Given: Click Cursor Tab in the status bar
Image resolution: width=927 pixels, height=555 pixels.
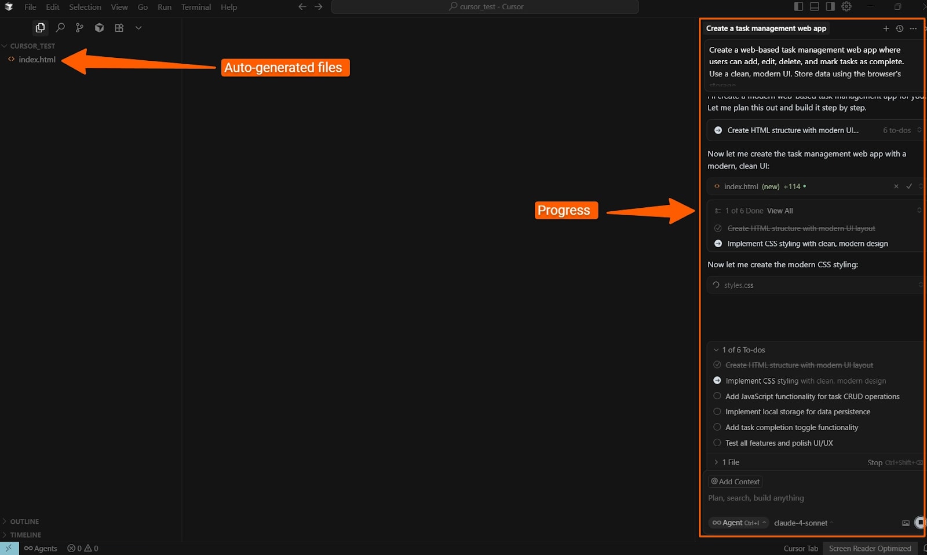Looking at the screenshot, I should (801, 549).
